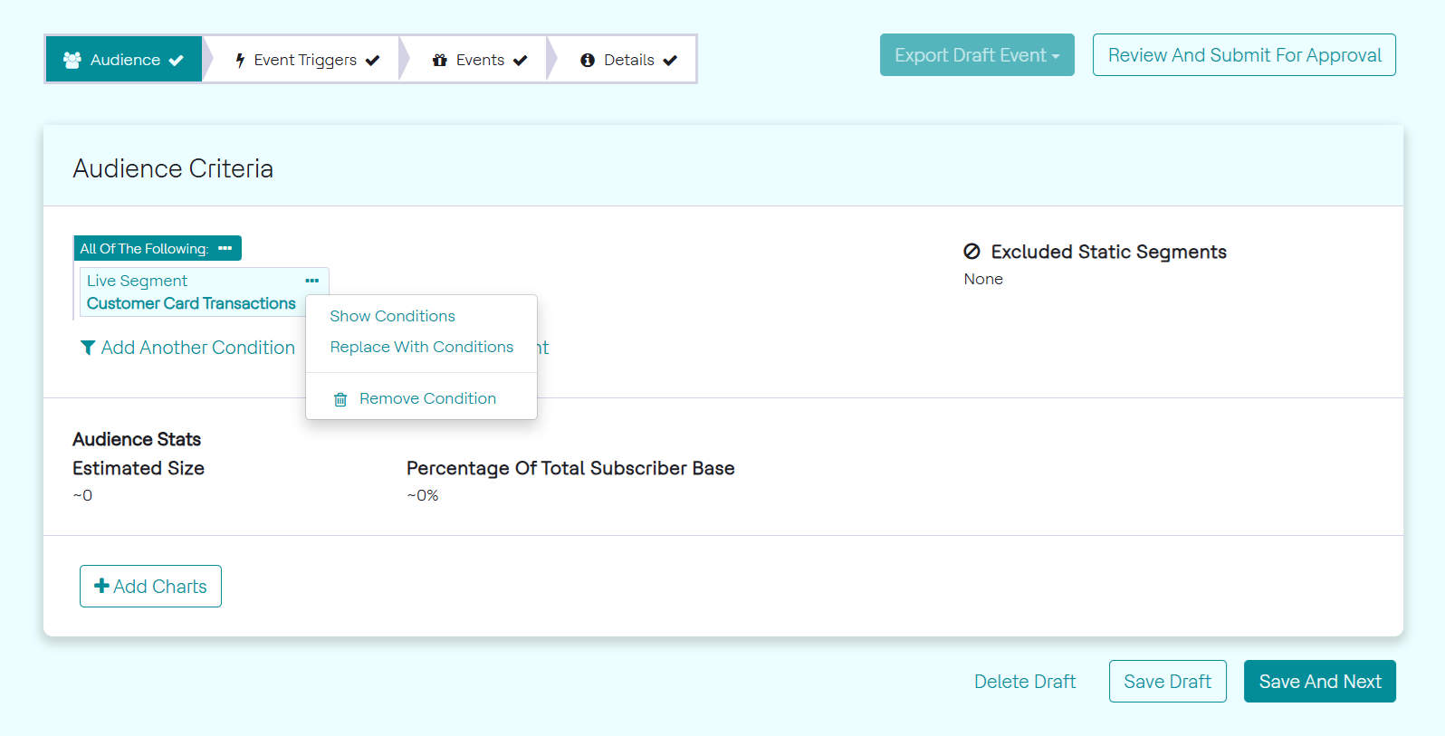
Task: Click the Details info circle icon
Action: 588,60
